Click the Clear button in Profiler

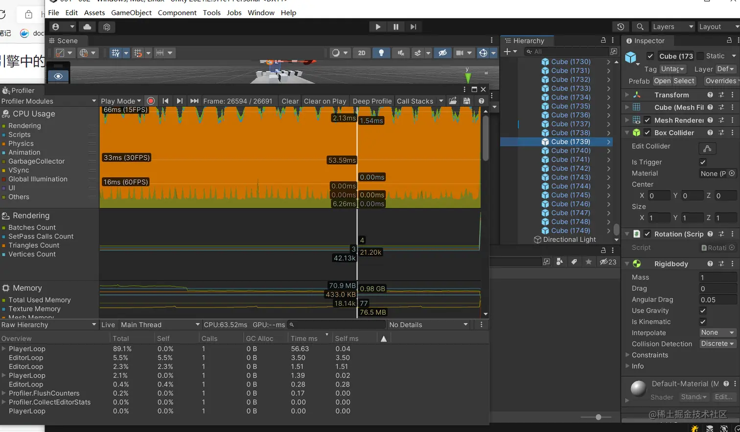[290, 101]
